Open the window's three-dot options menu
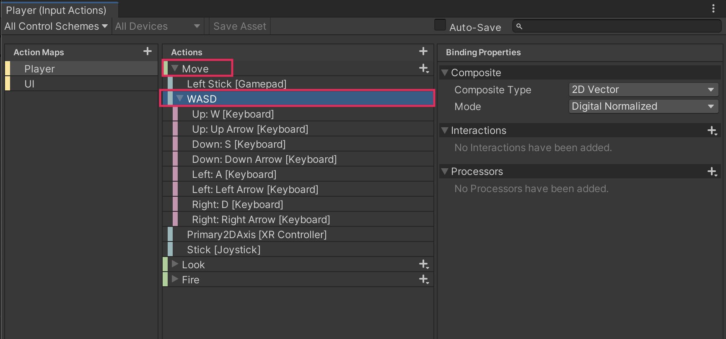The width and height of the screenshot is (726, 339). point(713,9)
